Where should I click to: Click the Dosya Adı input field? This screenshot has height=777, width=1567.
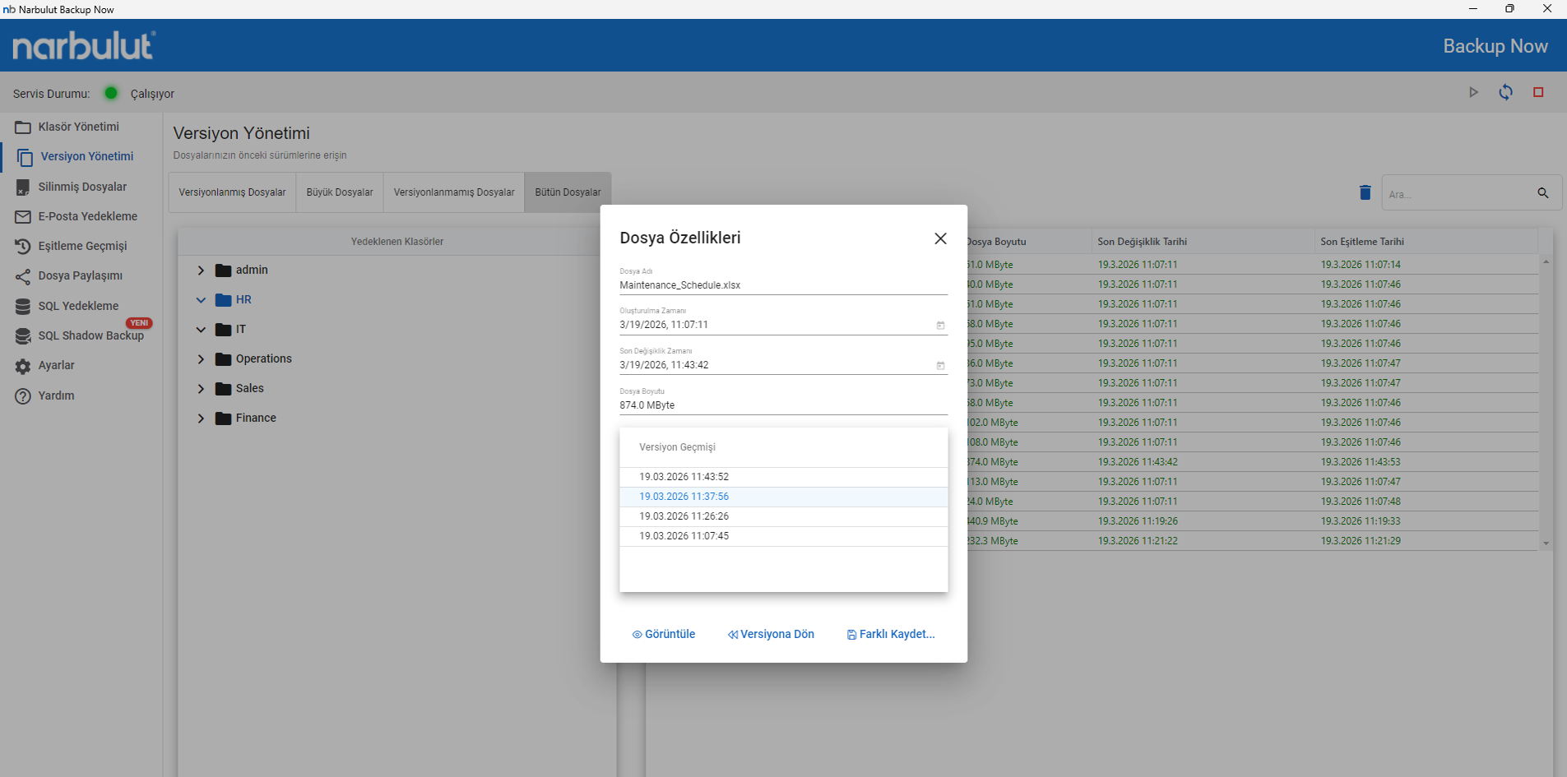pyautogui.click(x=781, y=285)
